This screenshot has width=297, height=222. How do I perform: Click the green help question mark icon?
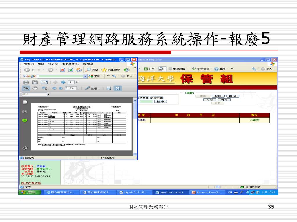[25, 120]
